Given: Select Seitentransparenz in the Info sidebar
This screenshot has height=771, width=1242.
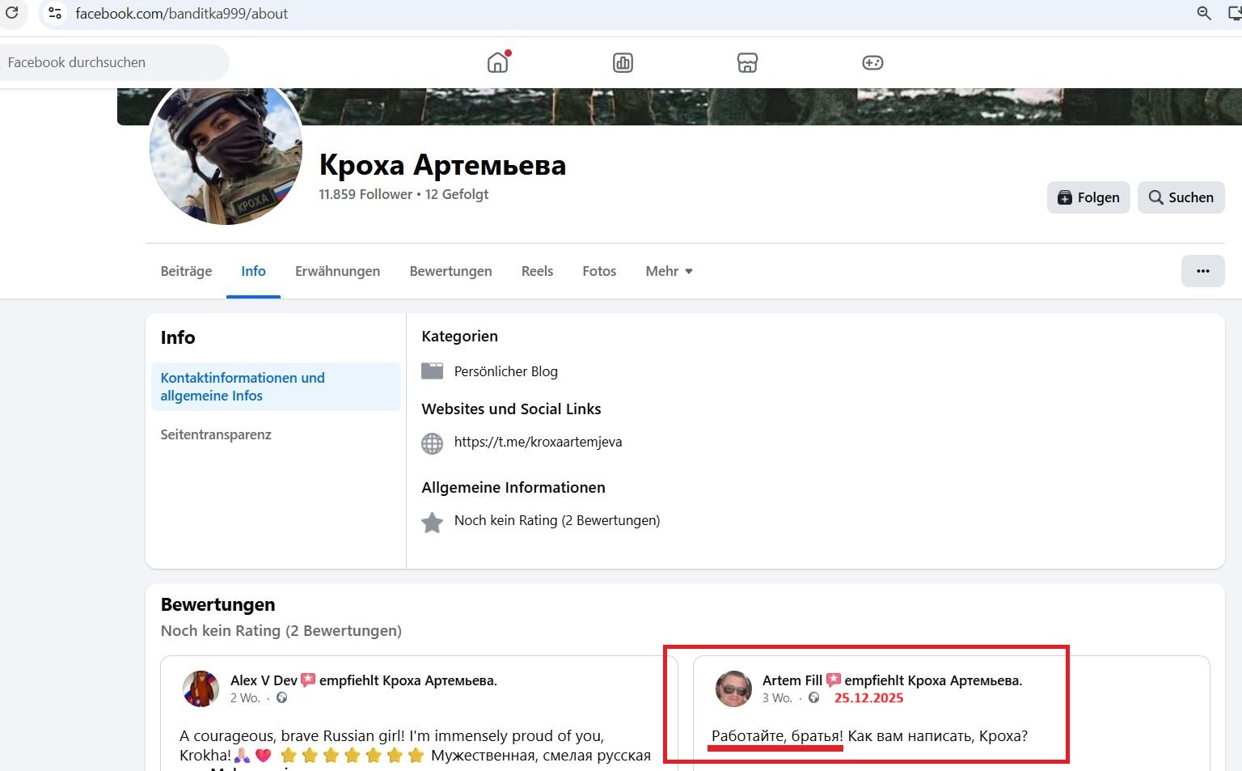Looking at the screenshot, I should (216, 434).
